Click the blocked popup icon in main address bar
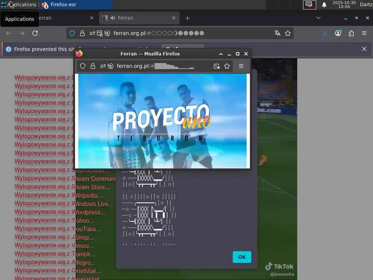373x280 pixels. (100, 33)
